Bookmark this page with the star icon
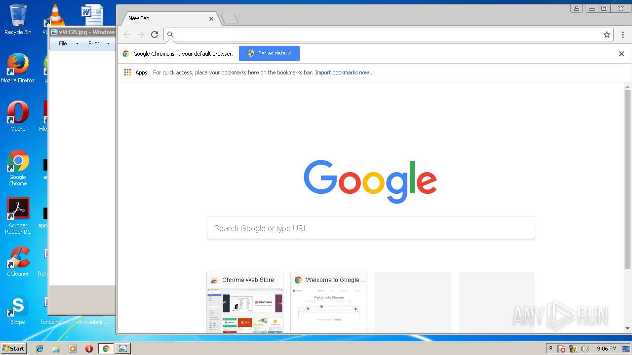632x355 pixels. (x=607, y=35)
